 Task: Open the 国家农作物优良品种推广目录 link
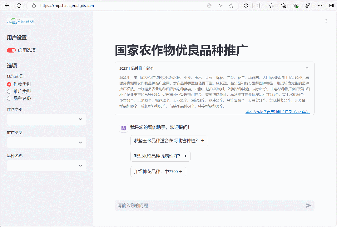coord(277,112)
